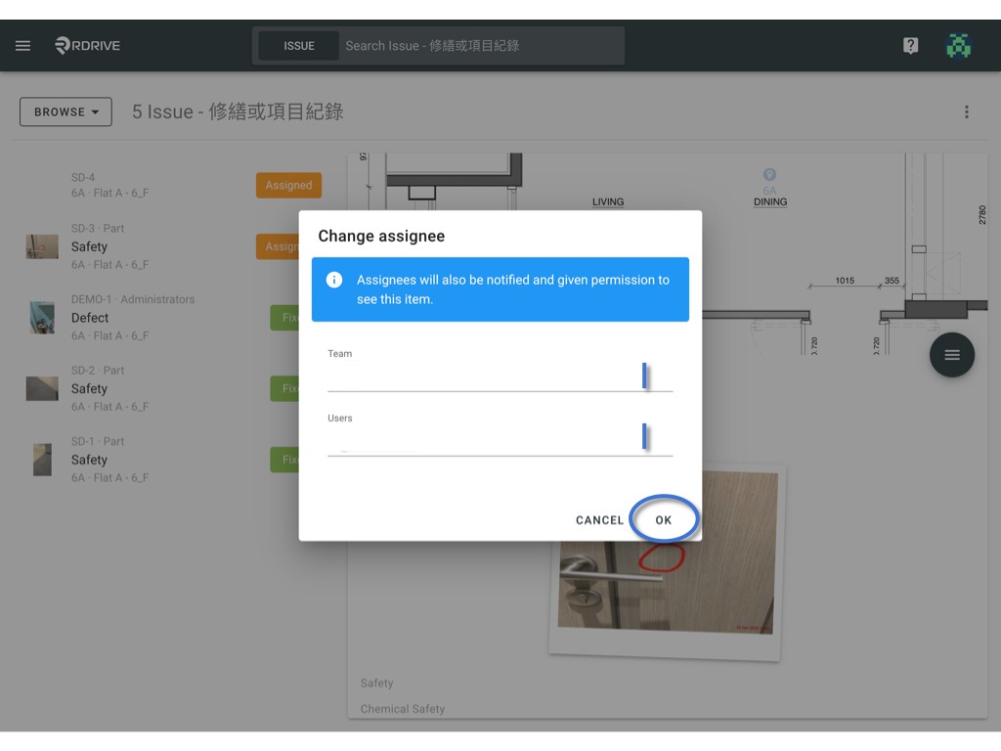Open the hamburger navigation menu
The height and width of the screenshot is (751, 1001).
[x=23, y=45]
